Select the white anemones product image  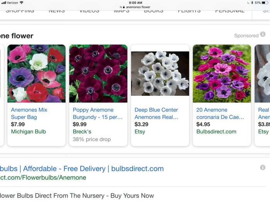click(x=160, y=73)
